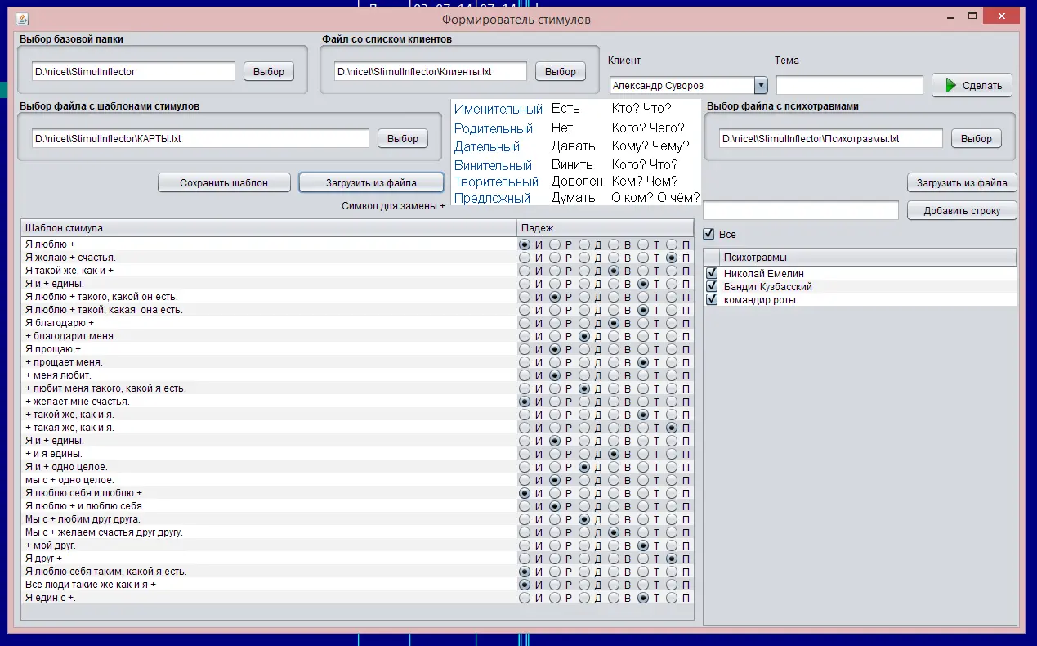The width and height of the screenshot is (1037, 646).
Task: Open the Клиент dropdown arrow
Action: tap(761, 85)
